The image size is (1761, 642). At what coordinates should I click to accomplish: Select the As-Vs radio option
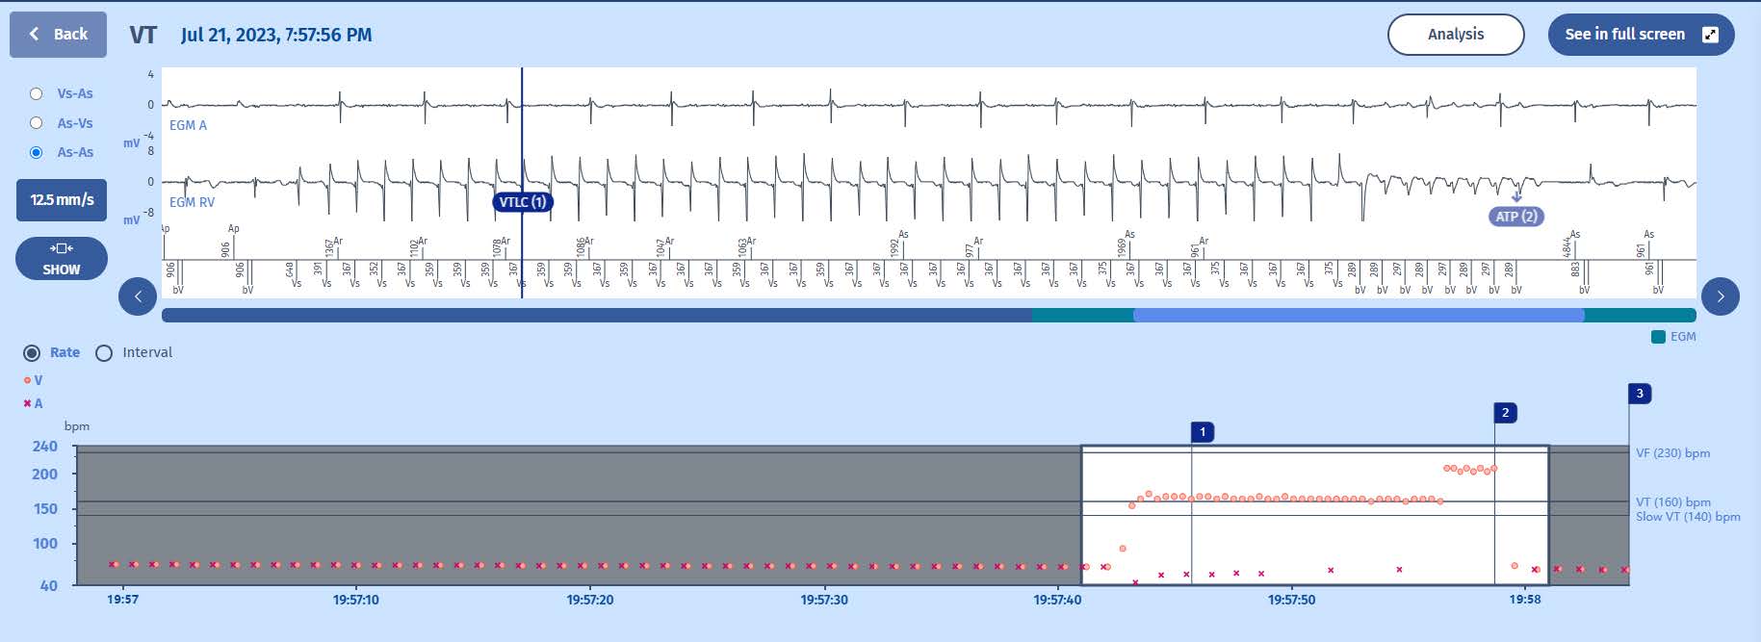coord(37,123)
